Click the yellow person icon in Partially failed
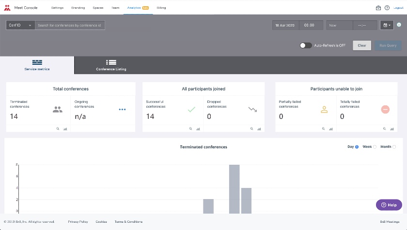Viewport: 407px width, 230px height. click(324, 109)
